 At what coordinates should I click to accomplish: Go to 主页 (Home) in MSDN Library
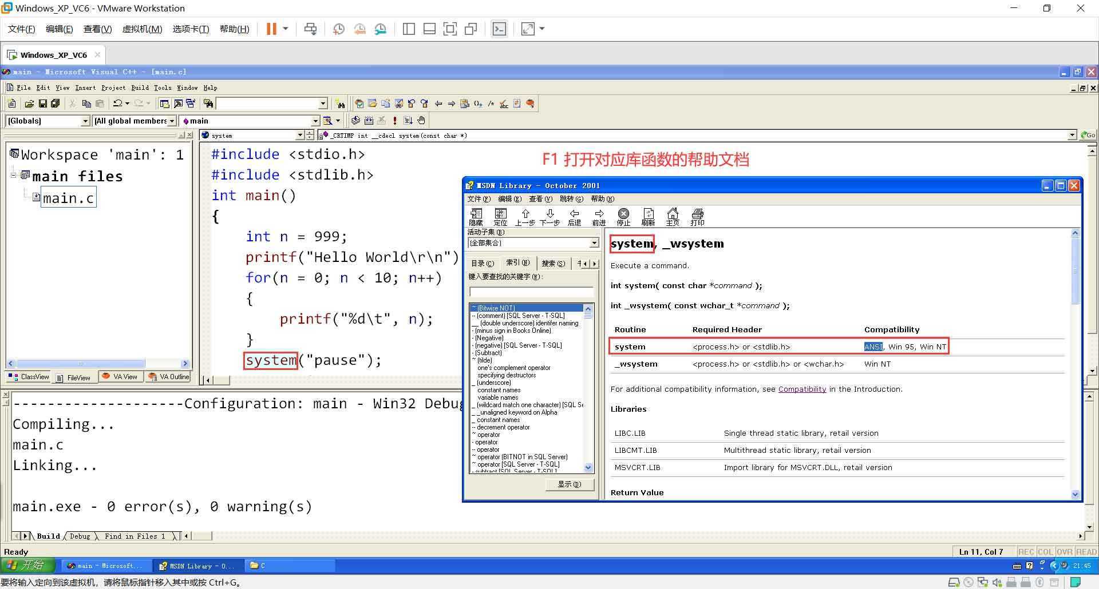point(673,217)
